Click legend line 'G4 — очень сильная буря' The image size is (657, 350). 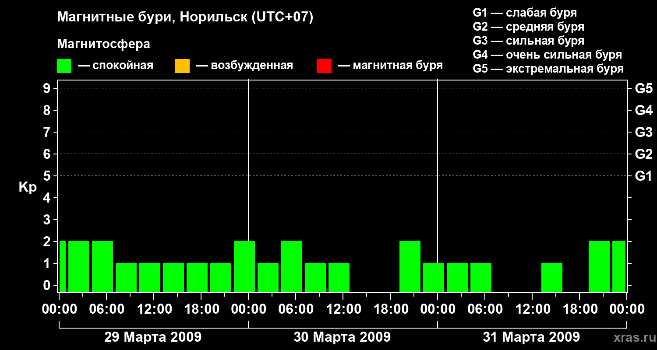point(547,55)
